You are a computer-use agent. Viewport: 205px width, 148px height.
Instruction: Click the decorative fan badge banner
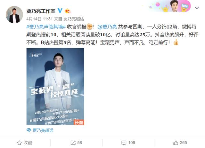(x=169, y=6)
